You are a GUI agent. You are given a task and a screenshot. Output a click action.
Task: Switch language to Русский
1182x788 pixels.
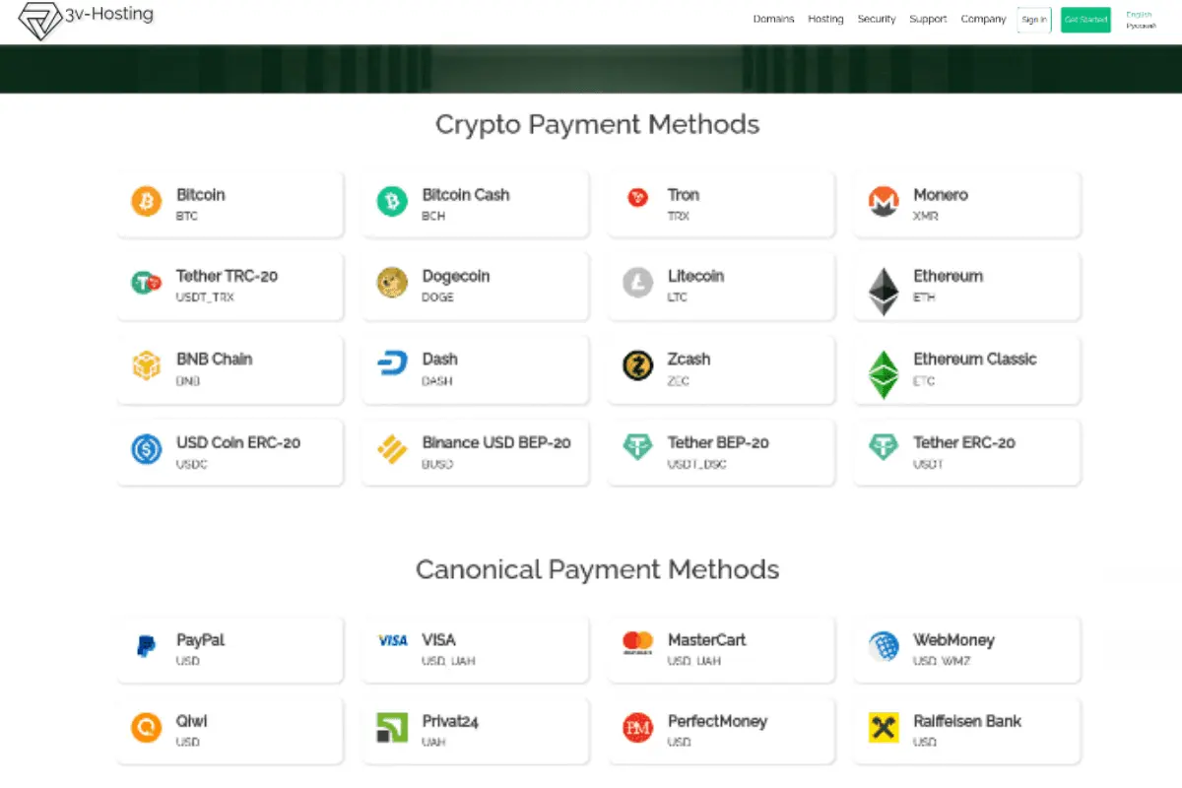[1141, 26]
